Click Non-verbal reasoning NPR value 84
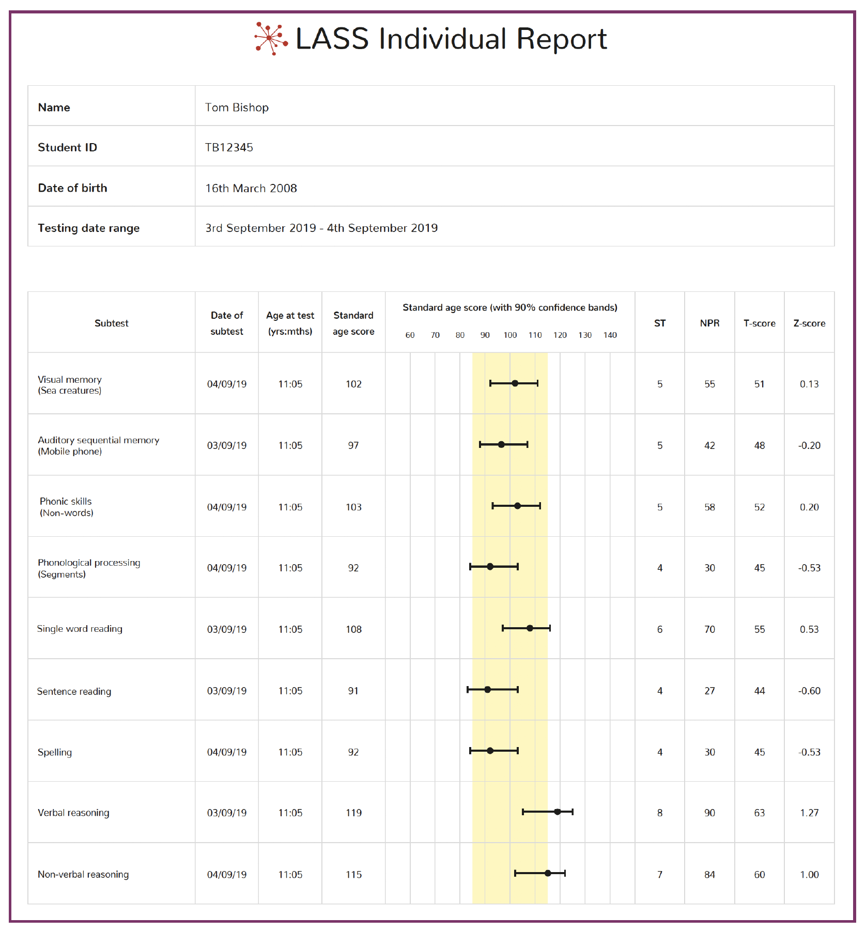Screen dimensions: 866x932 point(709,875)
